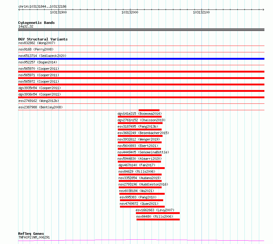This screenshot has width=273, height=244.
Task: Click ruler position 103132000
Action: click(130, 12)
